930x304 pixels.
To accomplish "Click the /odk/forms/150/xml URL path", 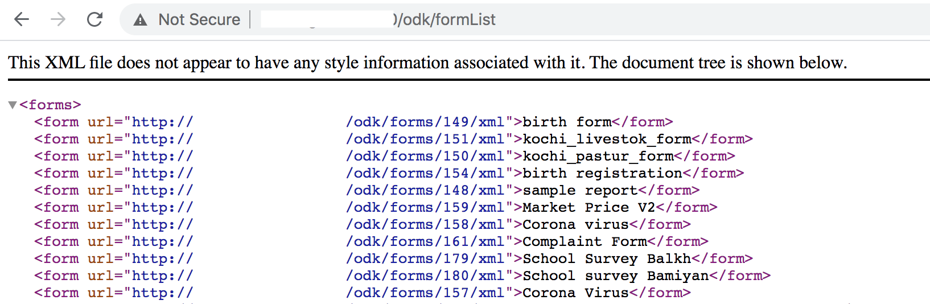I will click(x=425, y=156).
